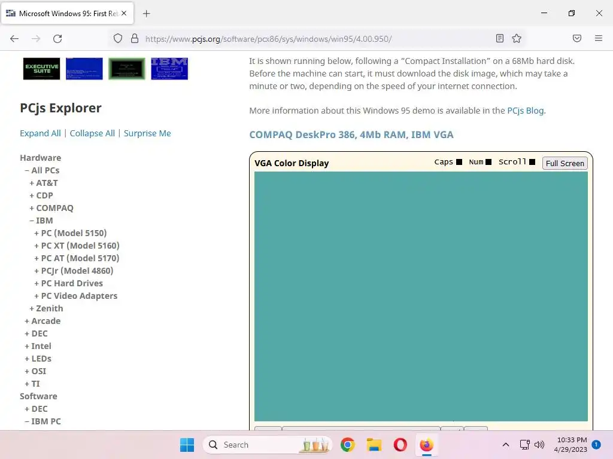The height and width of the screenshot is (459, 613).
Task: Expand PCjr (Model 4860) node
Action: point(74,271)
